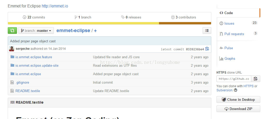Click the question mark help icon
Image resolution: width=276 pixels, height=119 pixels.
coord(236,90)
